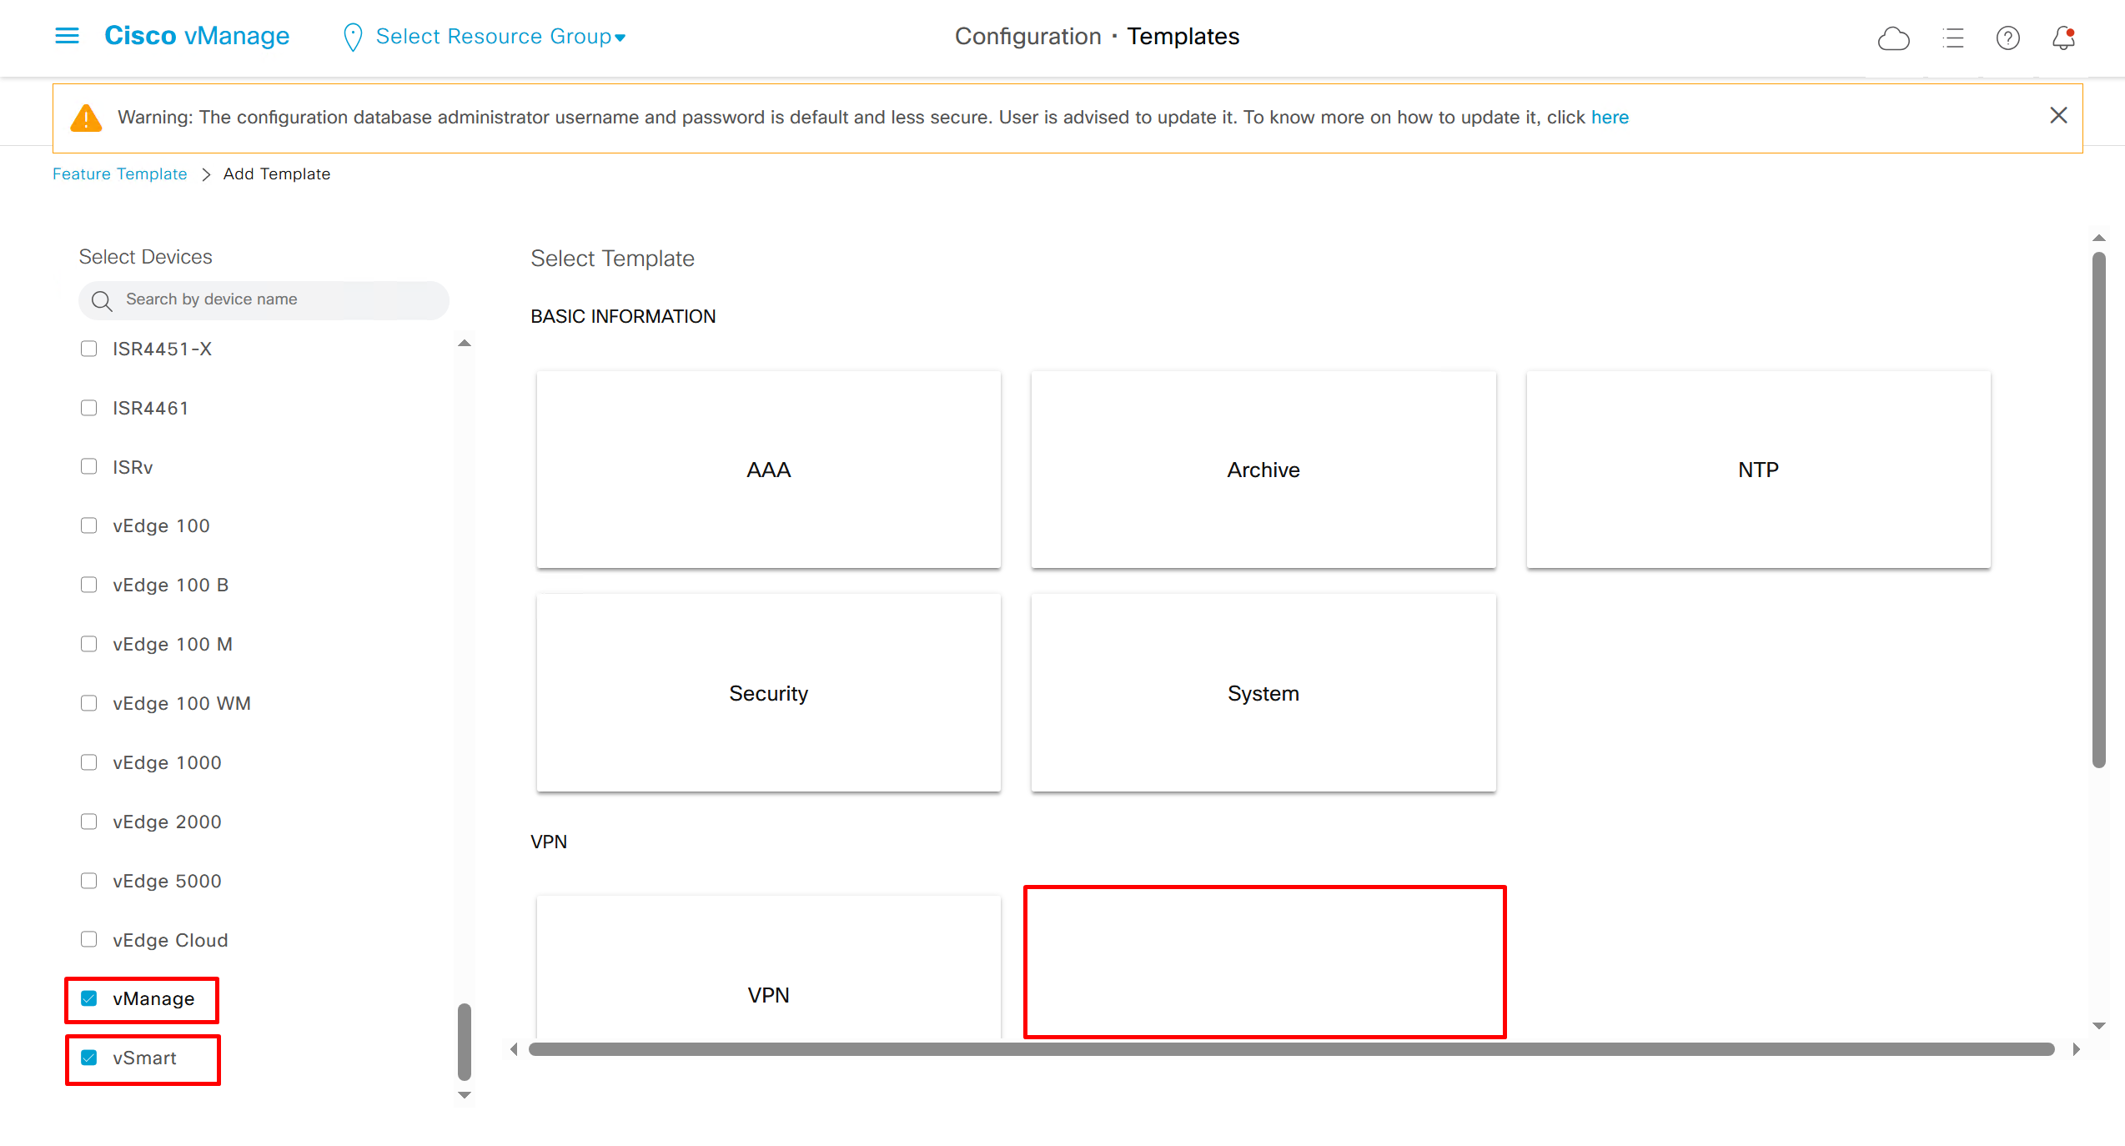Viewport: 2125px width, 1146px height.
Task: Open the help question mark icon
Action: tap(2007, 38)
